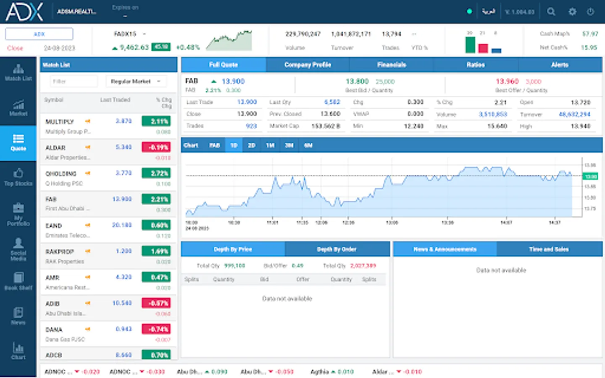Select the Quote sidebar icon
This screenshot has height=378, width=605.
18,143
